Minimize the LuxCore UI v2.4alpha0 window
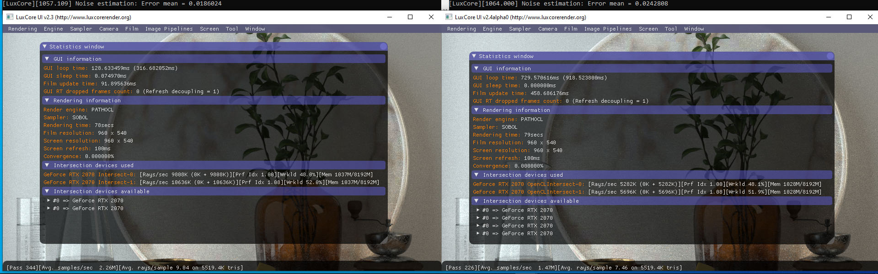The height and width of the screenshot is (274, 878). pos(828,17)
